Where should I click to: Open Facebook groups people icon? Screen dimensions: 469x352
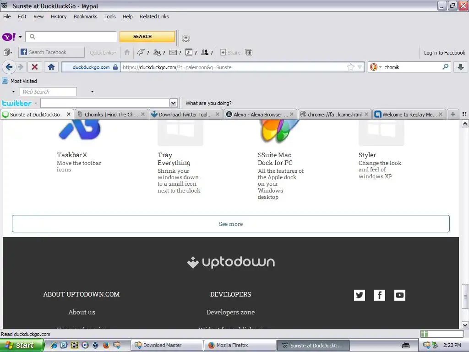click(x=205, y=52)
